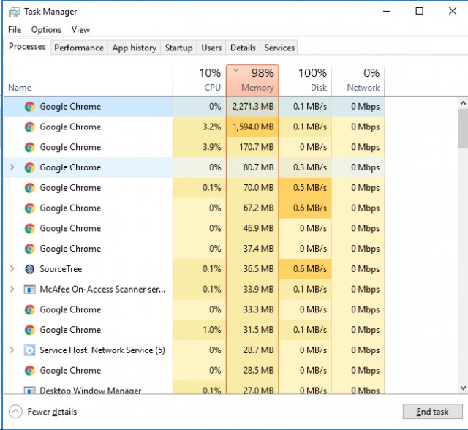Image resolution: width=468 pixels, height=430 pixels.
Task: Click the Service Host gear icon
Action: point(29,350)
